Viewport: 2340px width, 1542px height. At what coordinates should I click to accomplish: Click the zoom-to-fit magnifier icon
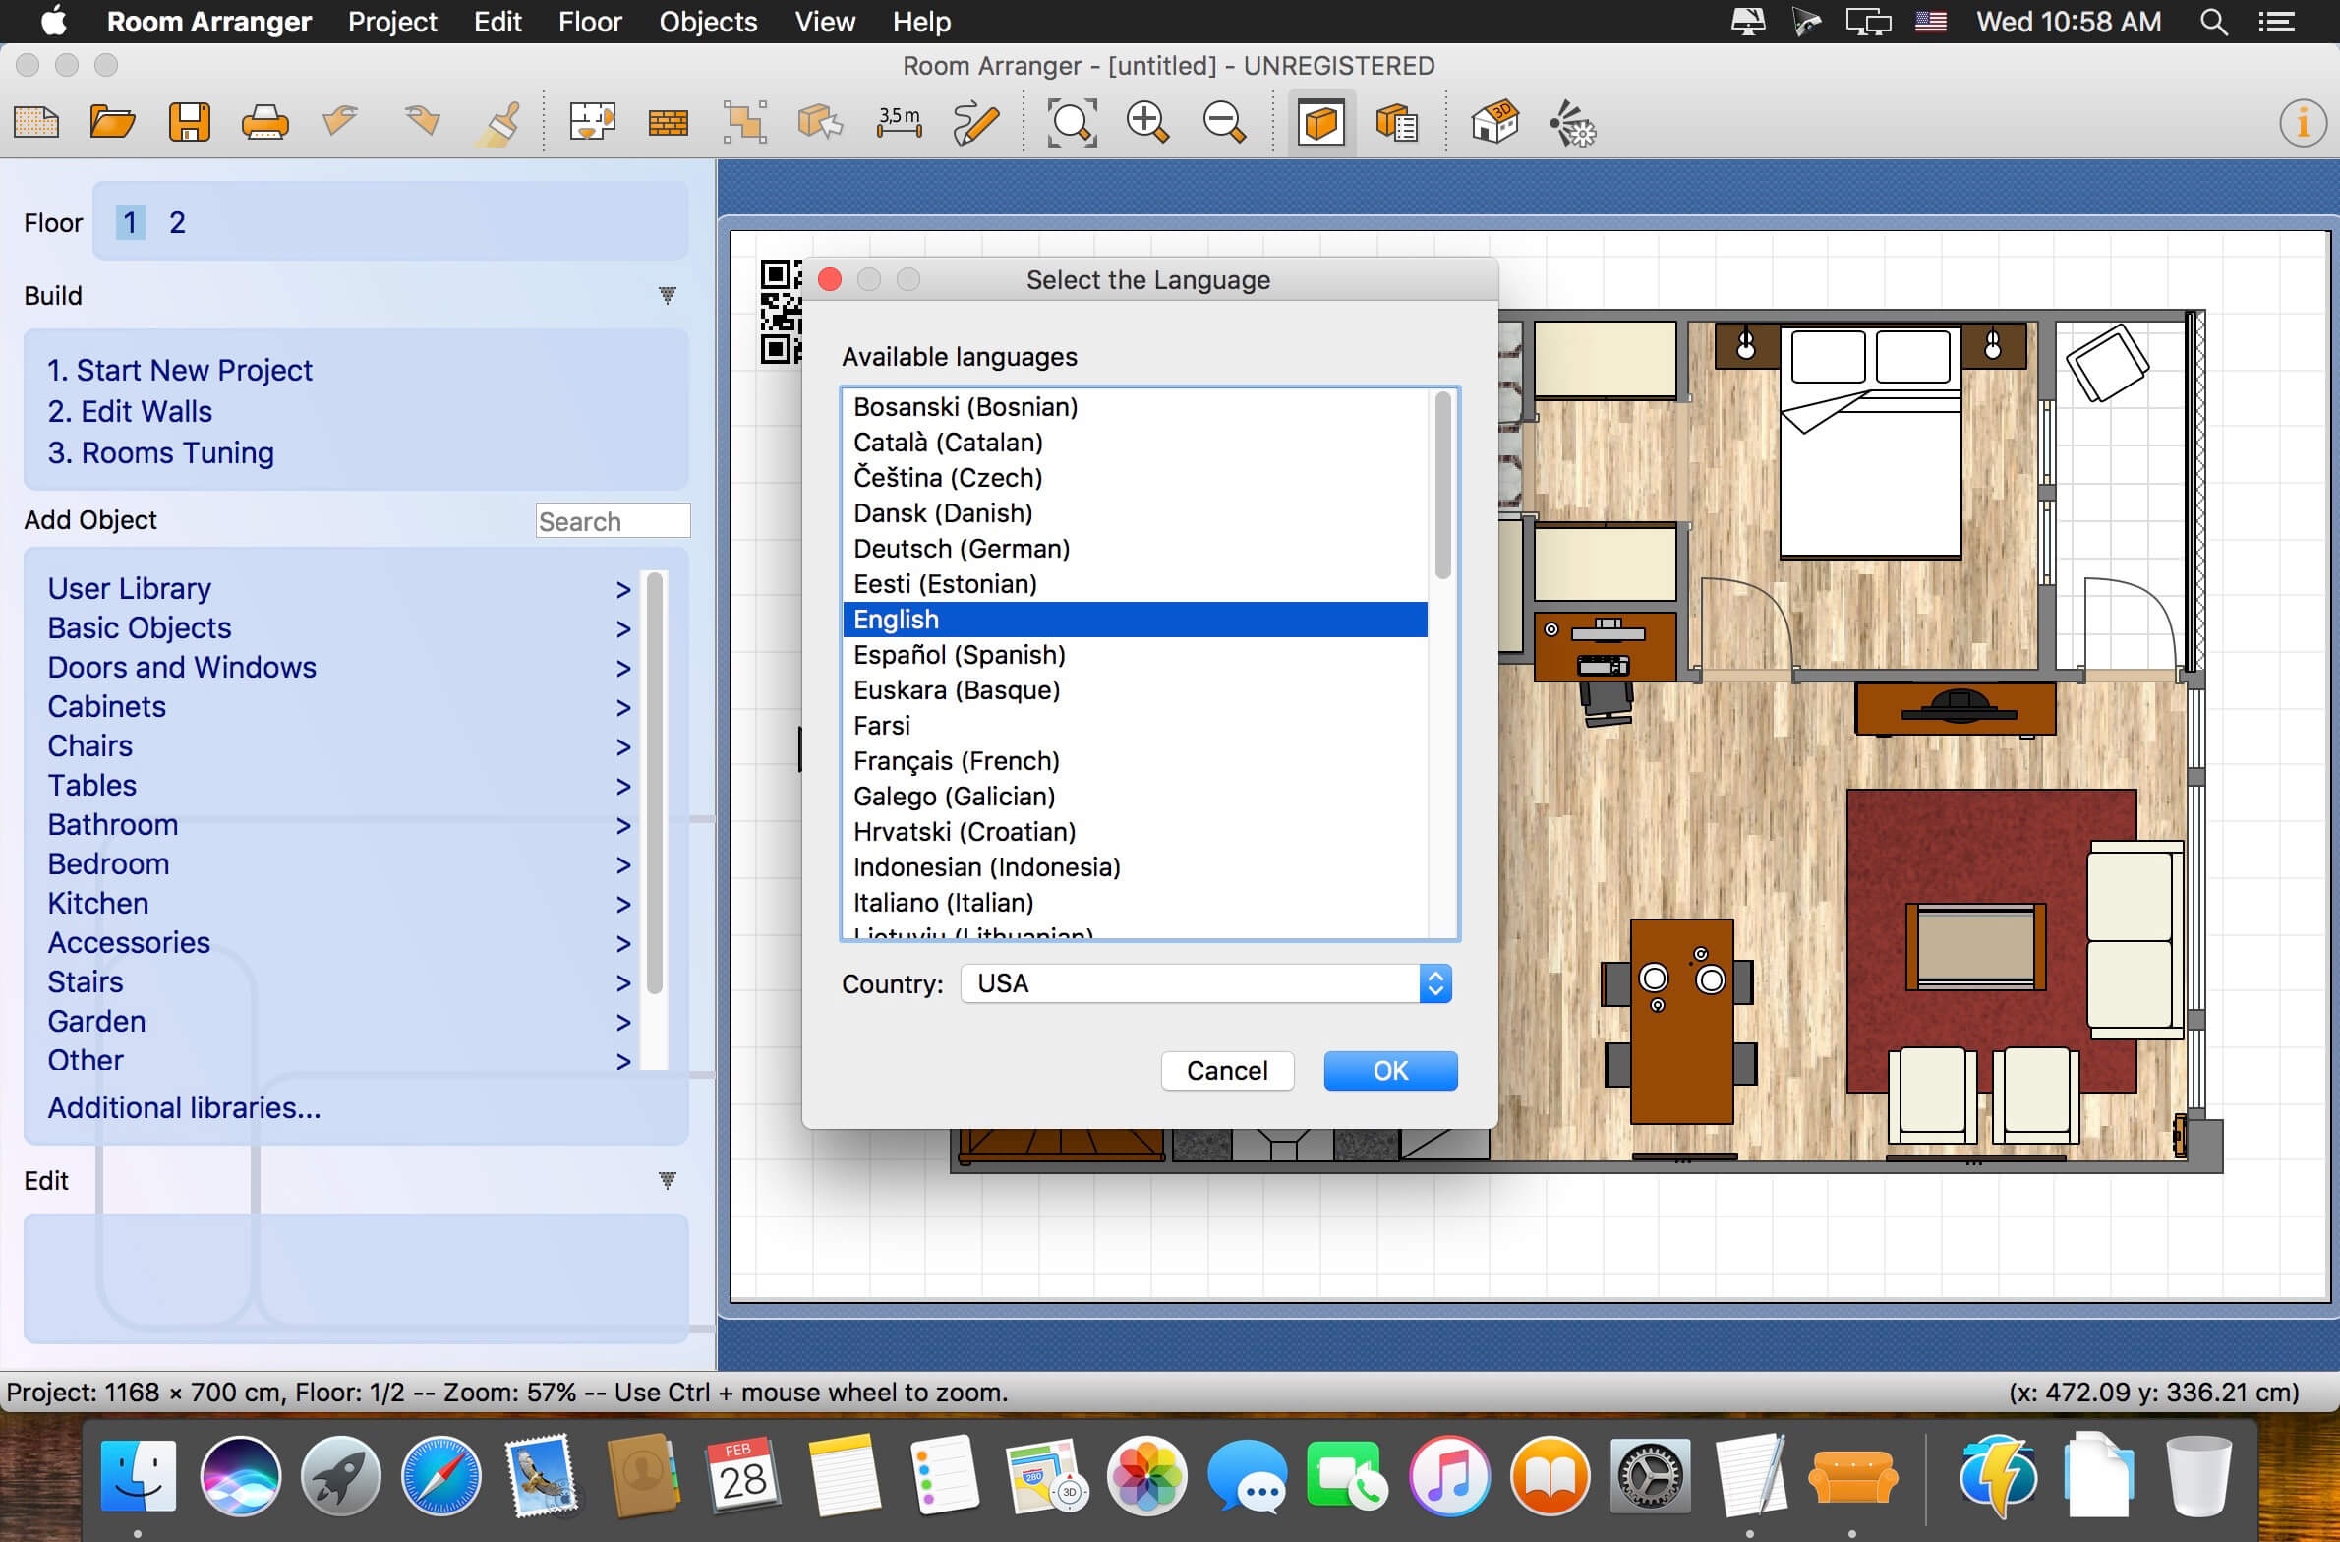point(1071,123)
